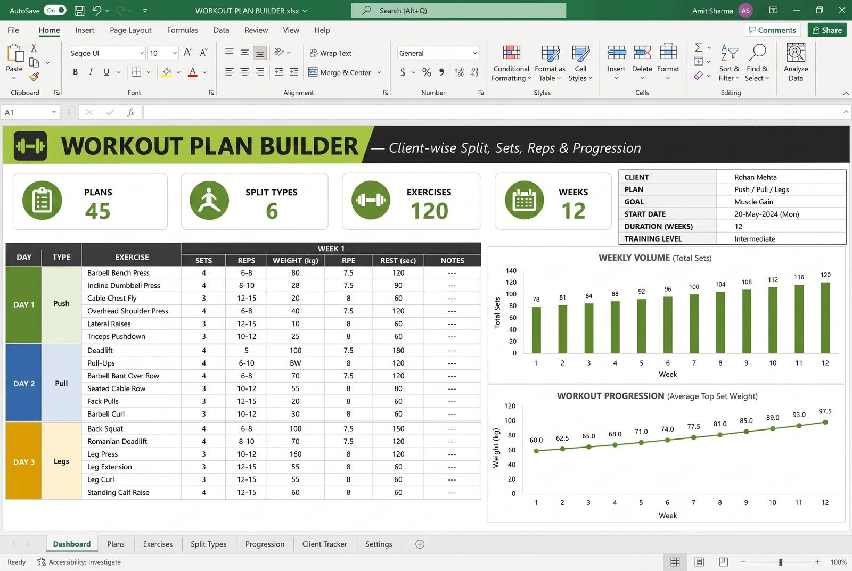Switch to the Insert ribbon tab
This screenshot has width=852, height=571.
tap(85, 30)
